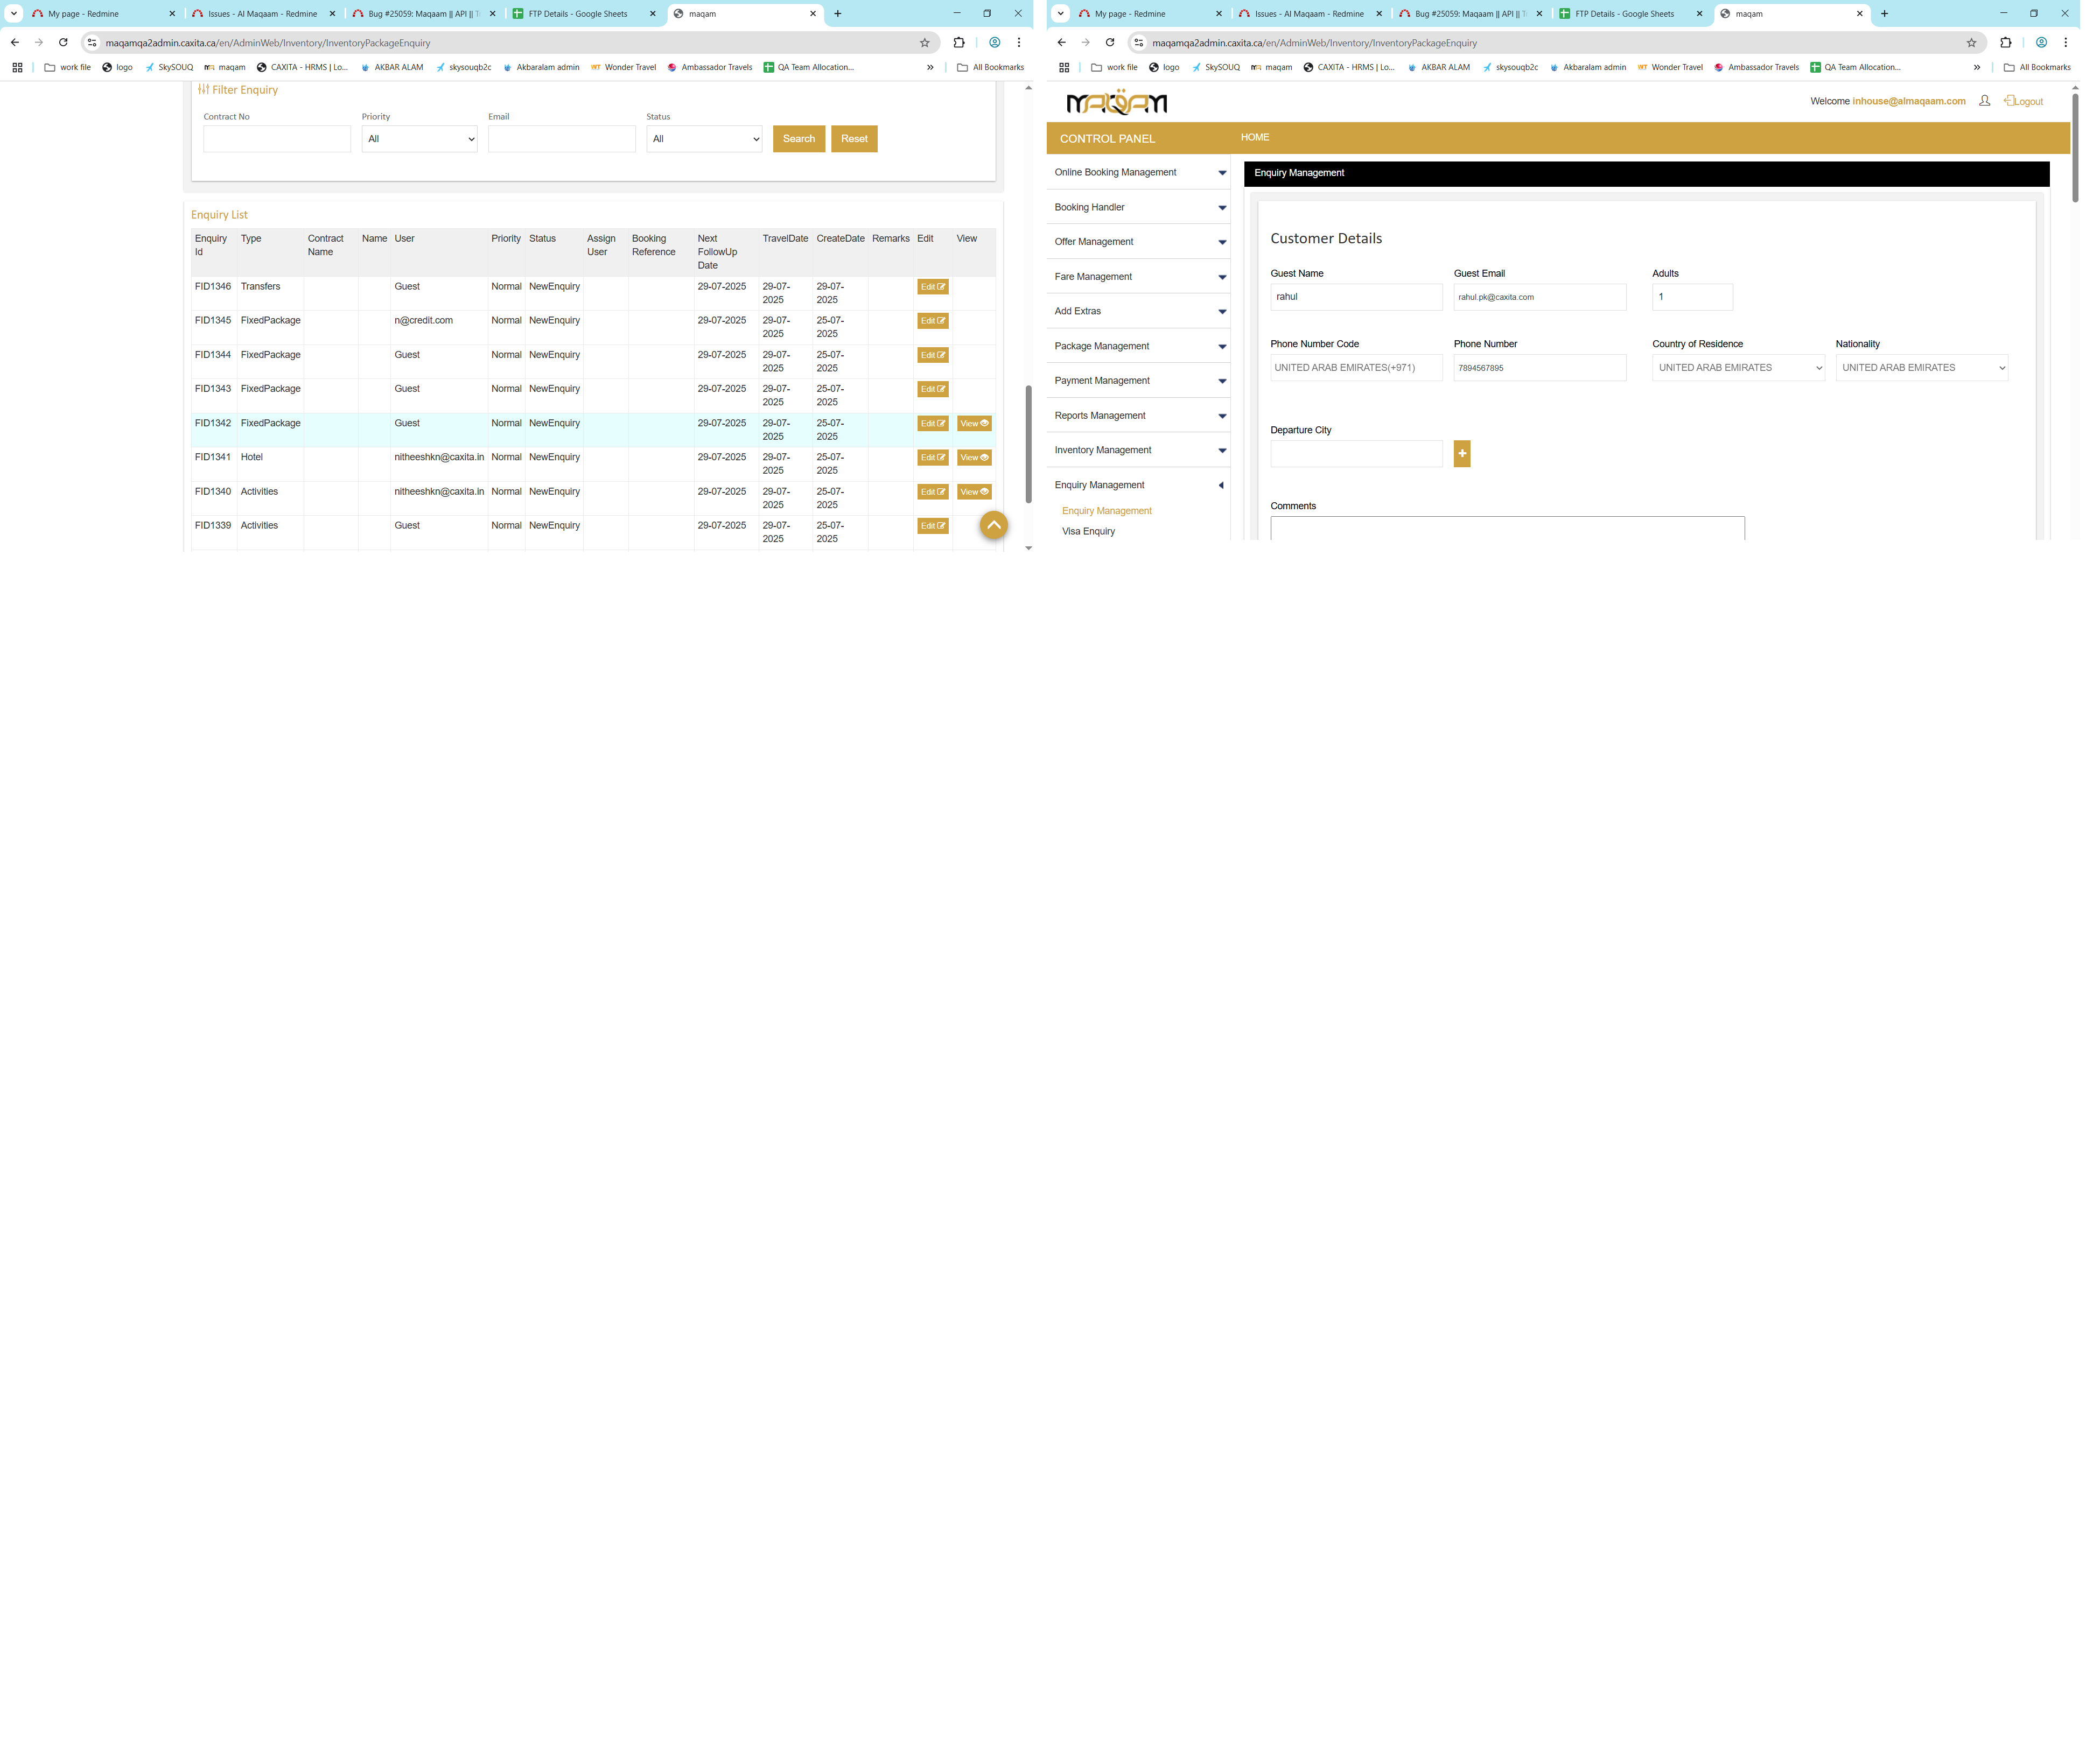2100x1757 pixels.
Task: Reload the page in the left browser window
Action: (63, 43)
